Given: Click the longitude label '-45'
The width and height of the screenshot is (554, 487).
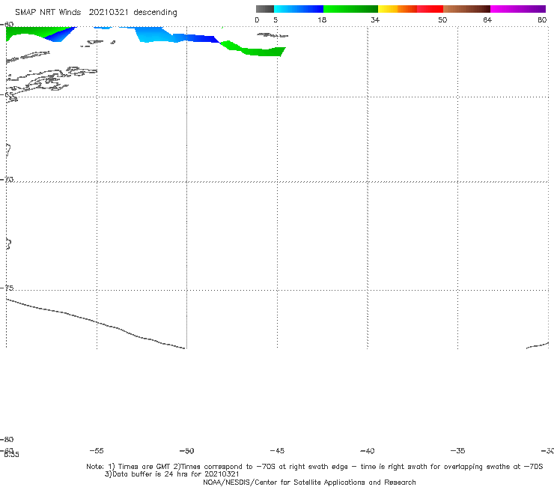Looking at the screenshot, I should 277,450.
